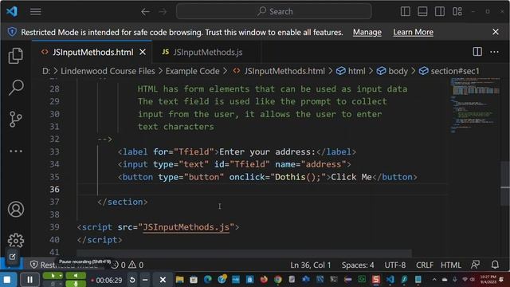Show additional views via the activity bar ellipsis

pyautogui.click(x=16, y=151)
